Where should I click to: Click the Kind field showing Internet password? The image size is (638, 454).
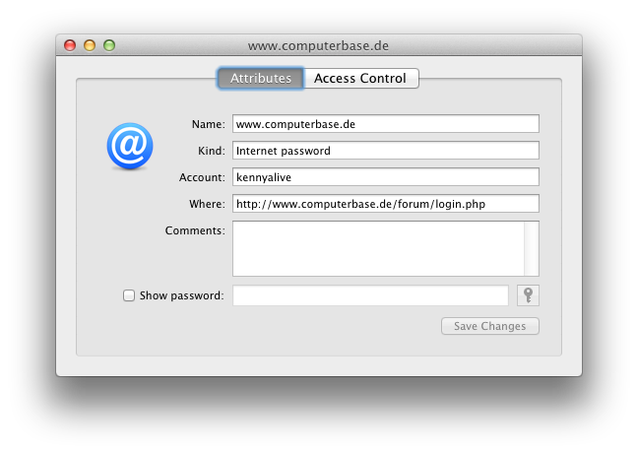click(386, 151)
